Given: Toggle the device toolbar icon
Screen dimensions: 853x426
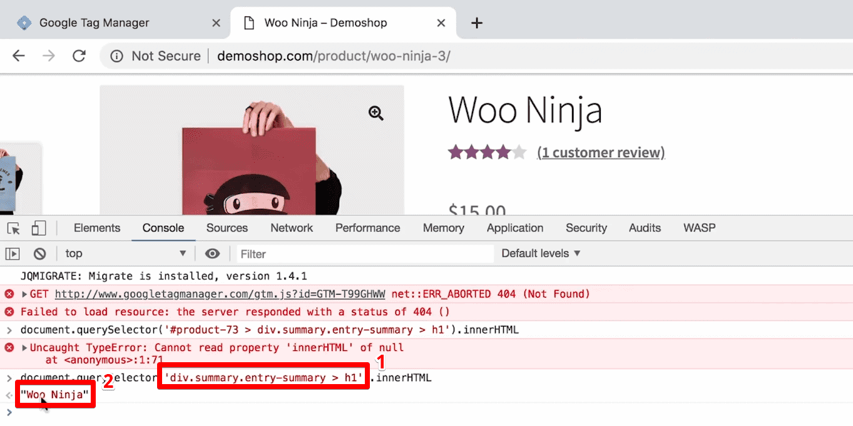Looking at the screenshot, I should [39, 228].
